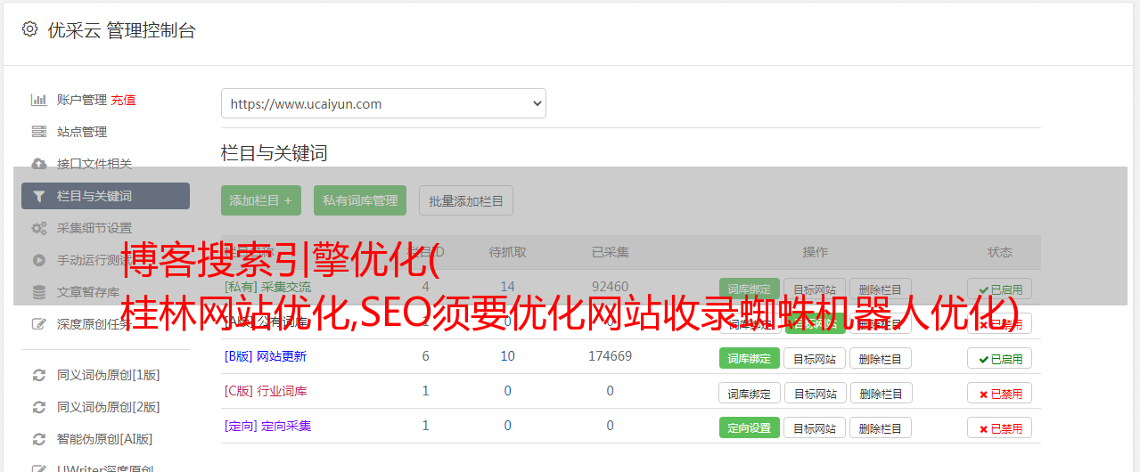Image resolution: width=1140 pixels, height=472 pixels.
Task: Click the edit icon for 深度原创任务
Action: pyautogui.click(x=38, y=324)
